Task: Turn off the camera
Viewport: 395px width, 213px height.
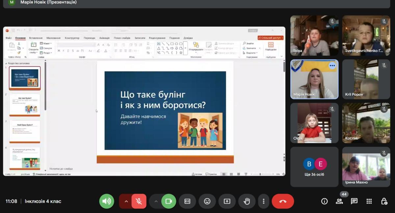Action: [169, 201]
